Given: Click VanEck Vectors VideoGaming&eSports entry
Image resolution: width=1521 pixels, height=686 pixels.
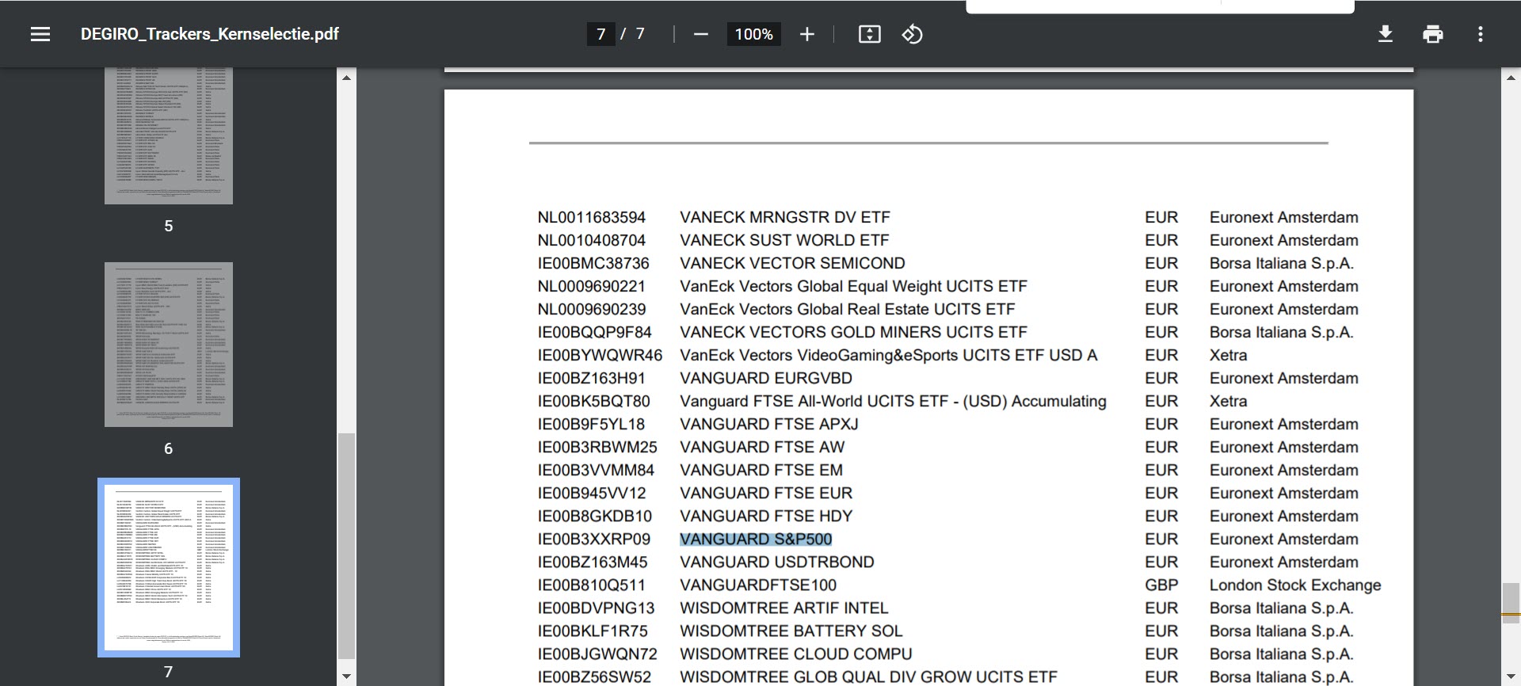Looking at the screenshot, I should [888, 356].
